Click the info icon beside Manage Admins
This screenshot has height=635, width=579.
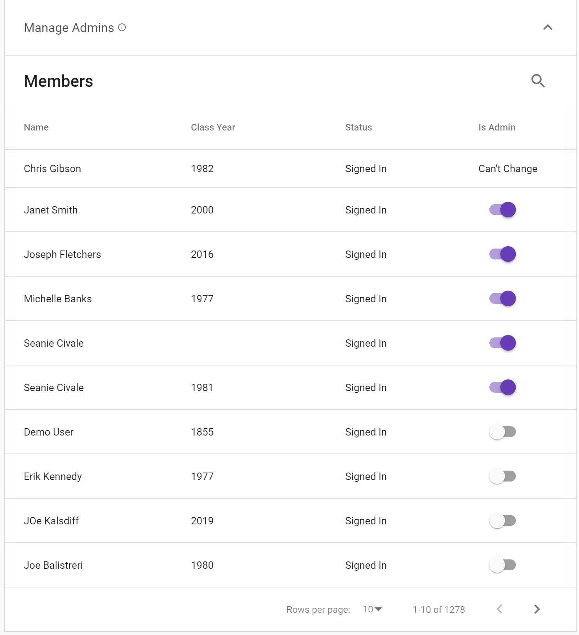coord(122,27)
